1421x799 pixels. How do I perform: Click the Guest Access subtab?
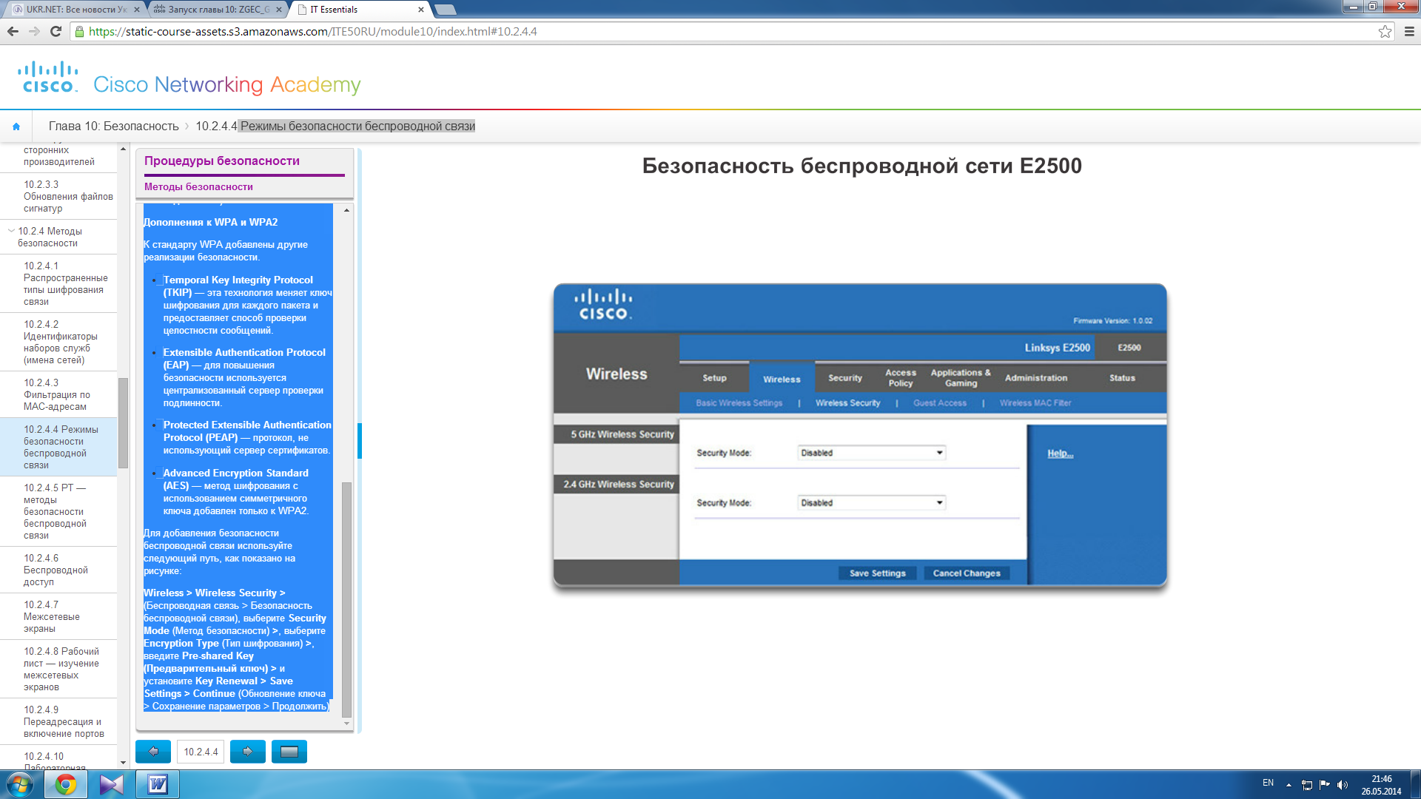pos(939,403)
